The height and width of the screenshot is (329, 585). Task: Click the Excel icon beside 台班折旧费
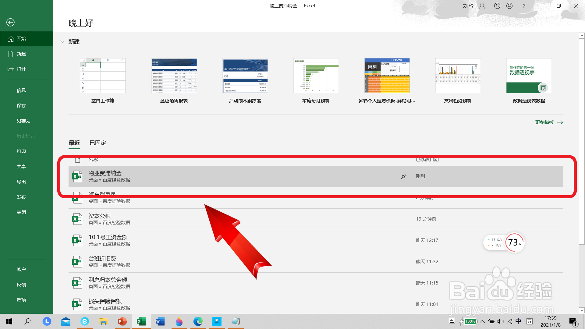(77, 262)
